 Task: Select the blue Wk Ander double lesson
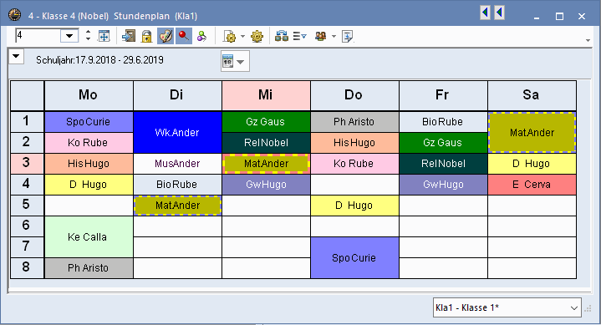pos(177,132)
